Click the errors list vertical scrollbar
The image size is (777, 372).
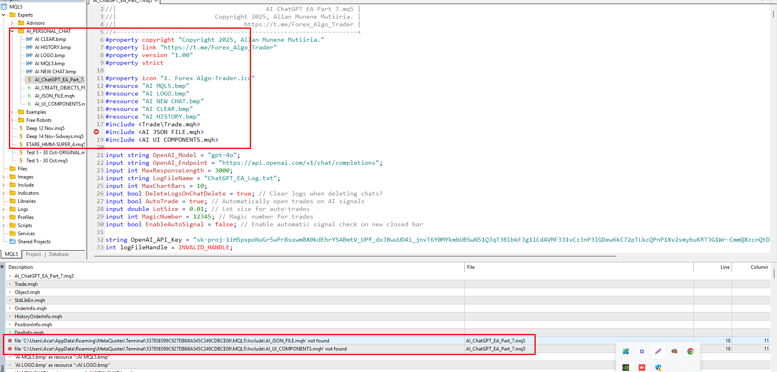(x=774, y=274)
